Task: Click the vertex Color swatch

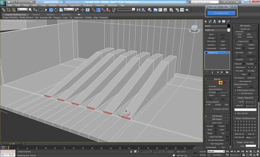Action: point(251,146)
